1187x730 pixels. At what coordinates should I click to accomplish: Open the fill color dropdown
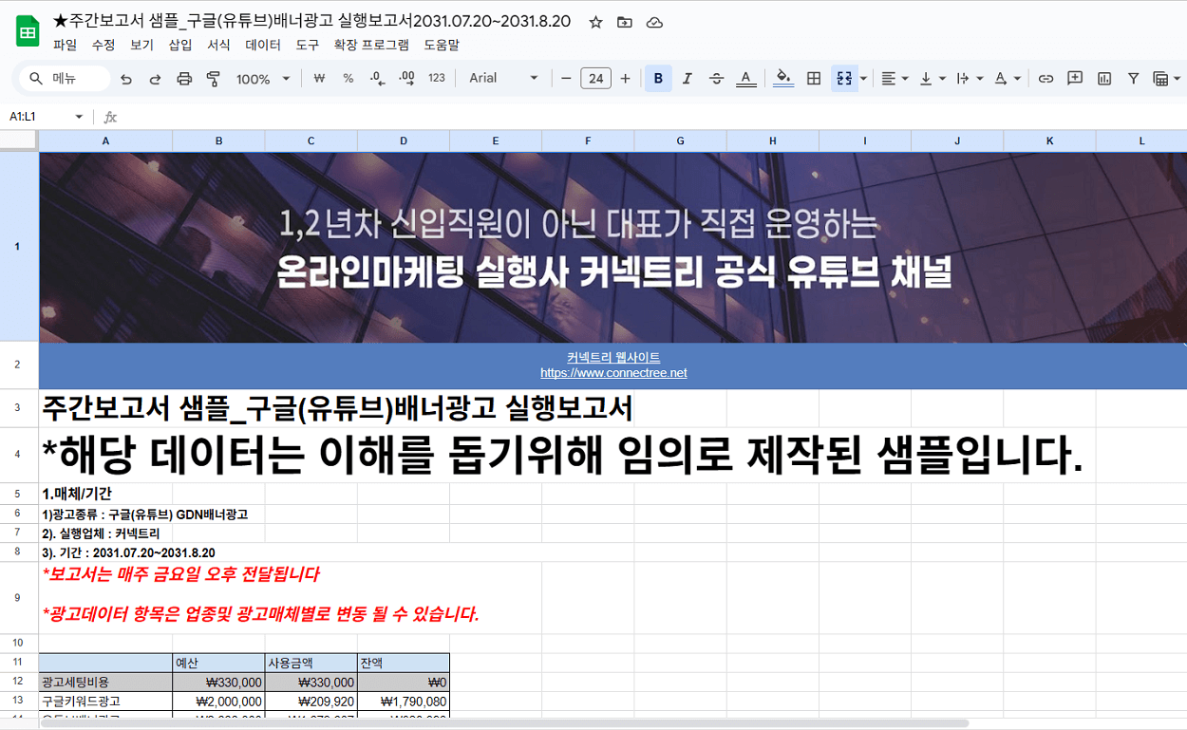(x=782, y=78)
